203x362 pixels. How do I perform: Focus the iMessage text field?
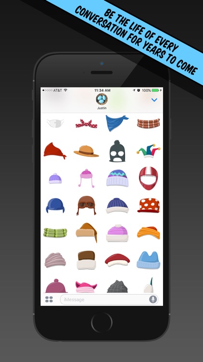(109, 299)
